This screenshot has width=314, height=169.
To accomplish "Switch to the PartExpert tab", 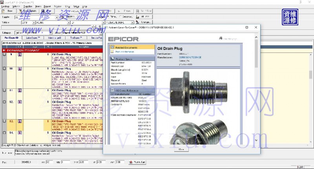I will click(x=11, y=38).
